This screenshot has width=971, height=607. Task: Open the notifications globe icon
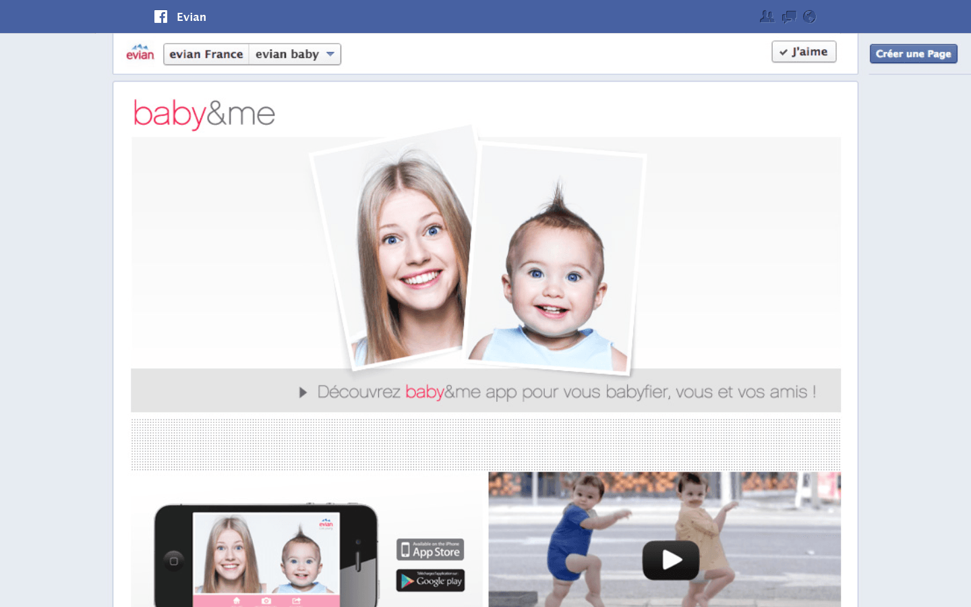810,17
